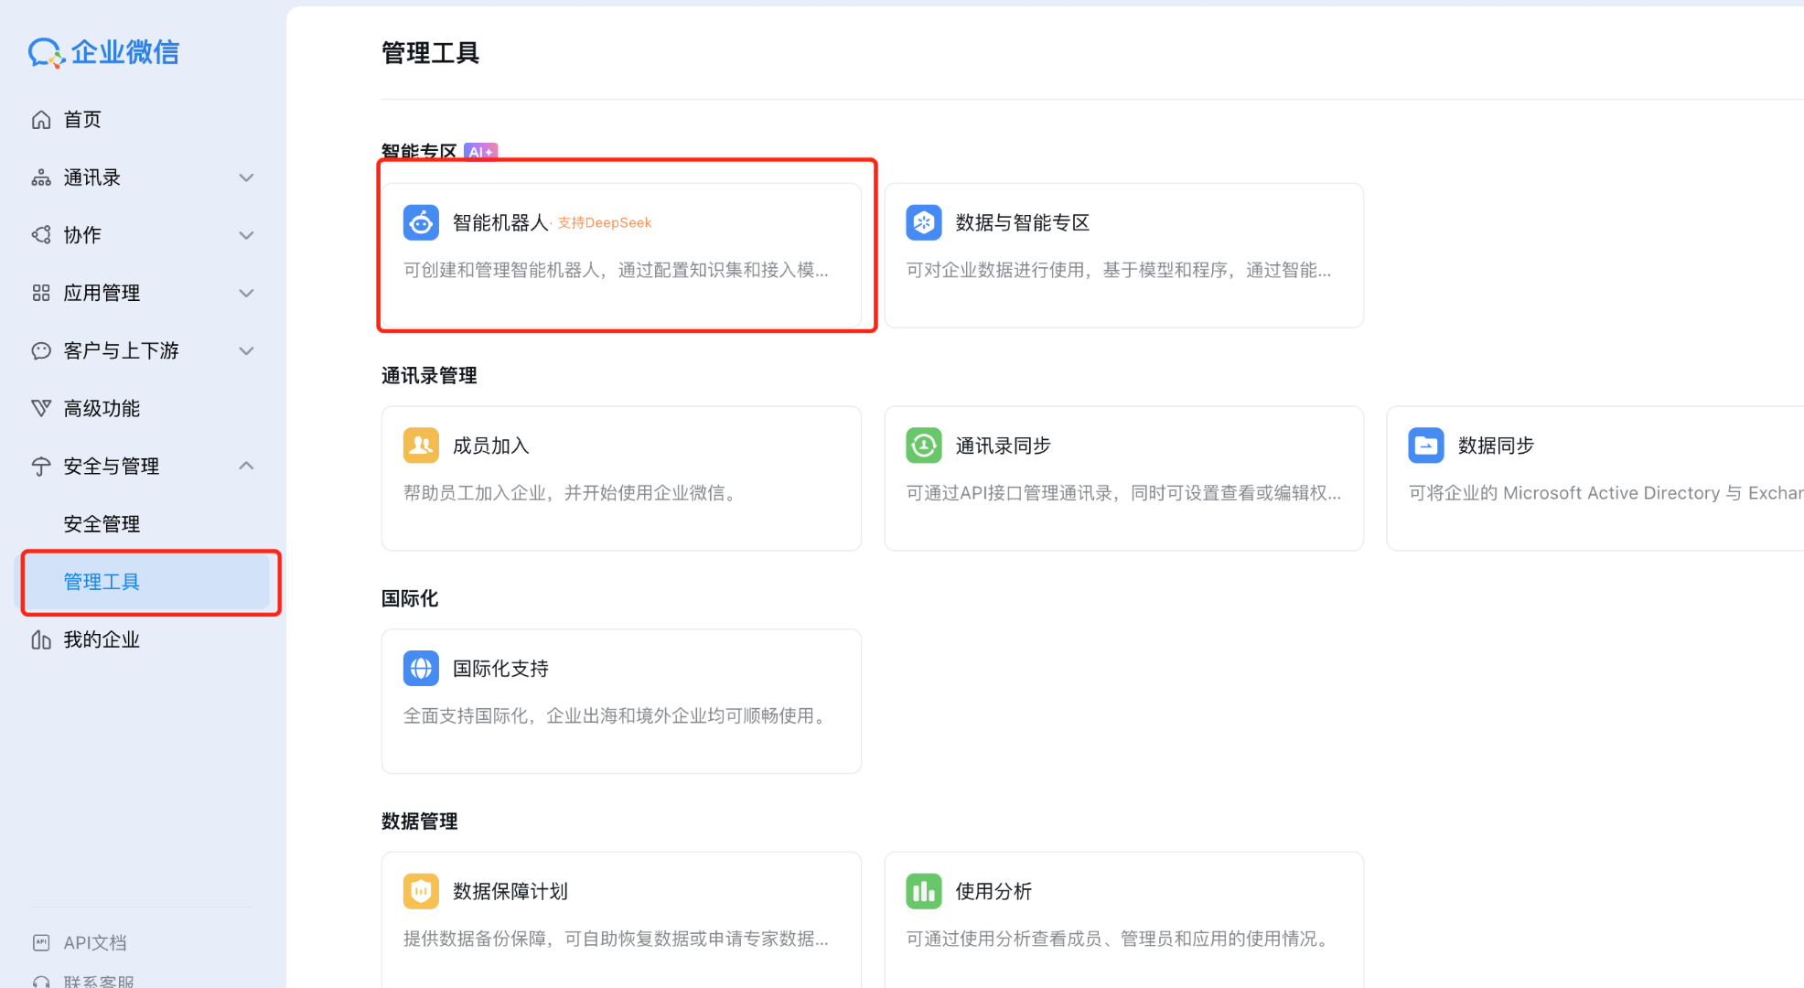
Task: Open 高级功能 menu item
Action: (102, 408)
